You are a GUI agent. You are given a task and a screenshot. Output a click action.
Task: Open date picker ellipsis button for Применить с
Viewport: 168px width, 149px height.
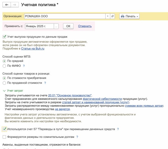(x=56, y=26)
